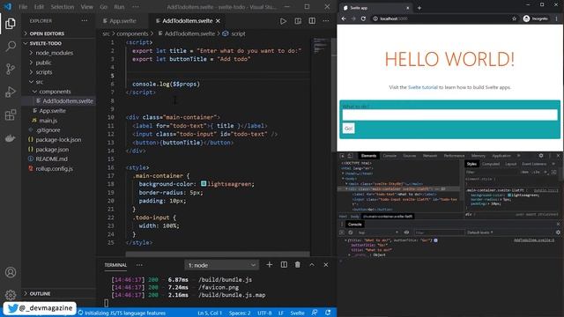564x317 pixels.
Task: Collapse the src folder
Action: pos(39,82)
